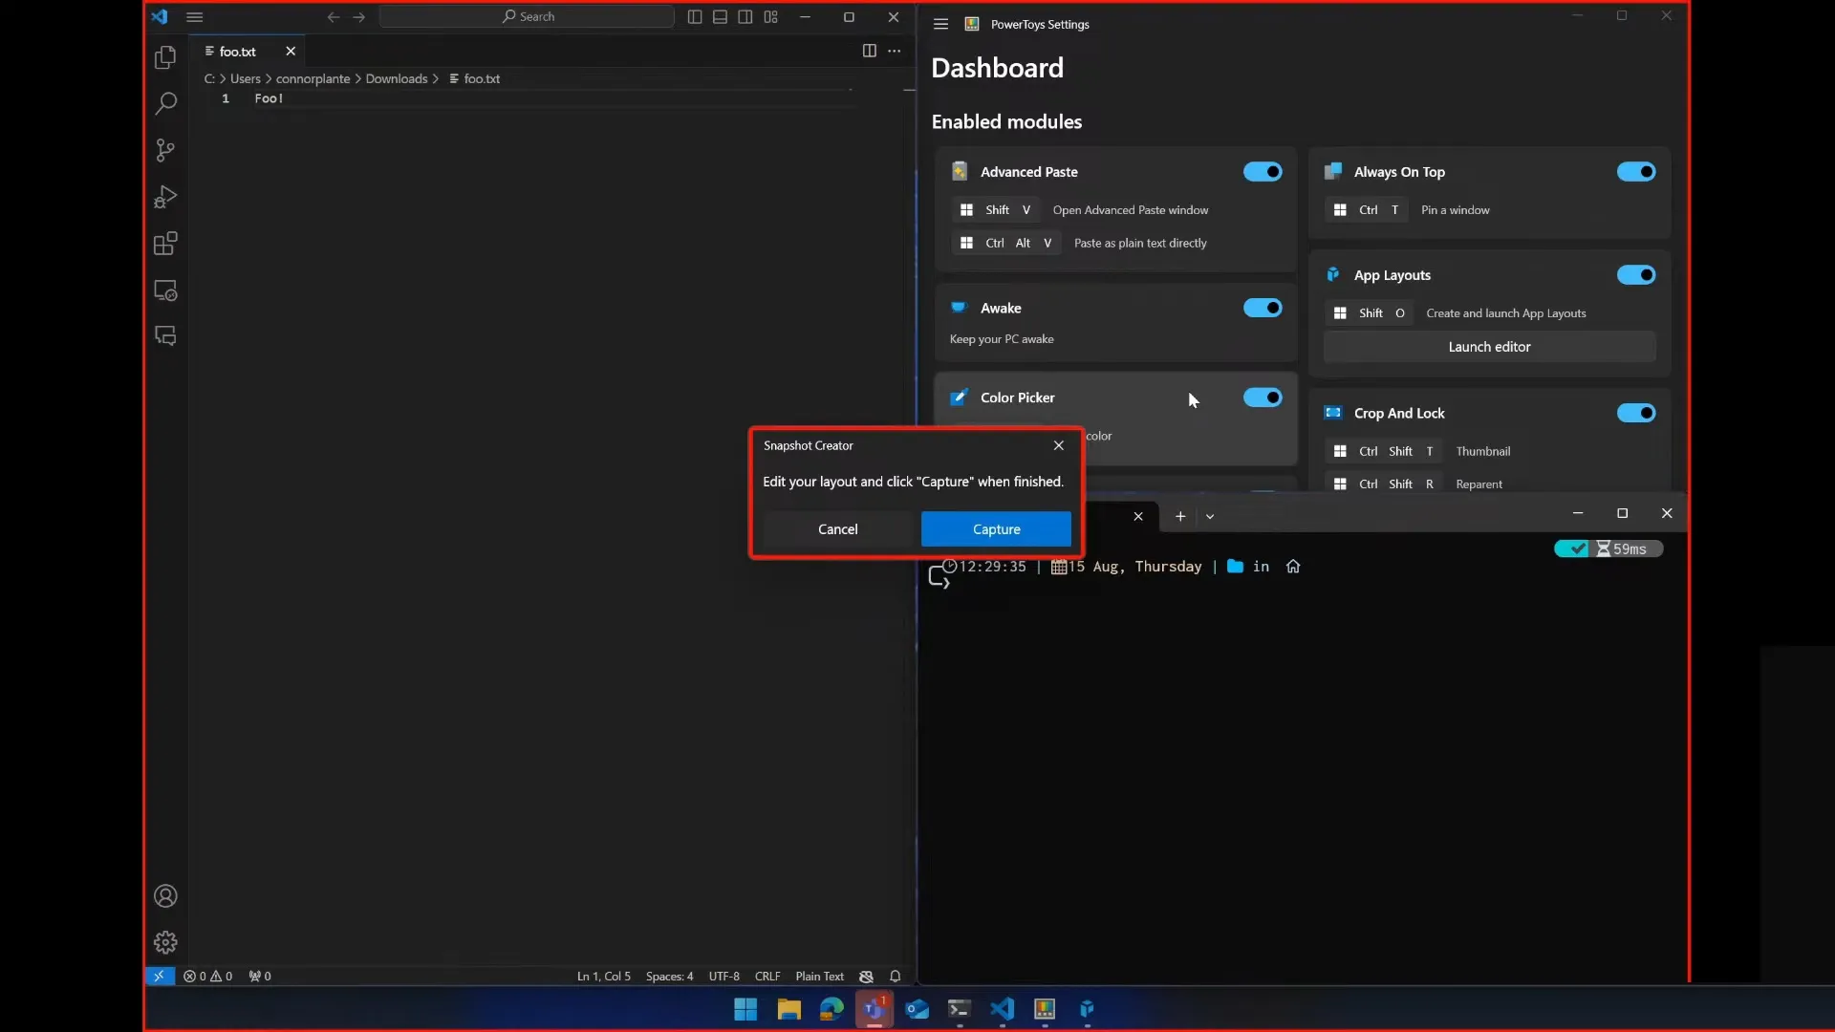
Task: Click the Cancel button in Snapshot Creator
Action: point(837,528)
